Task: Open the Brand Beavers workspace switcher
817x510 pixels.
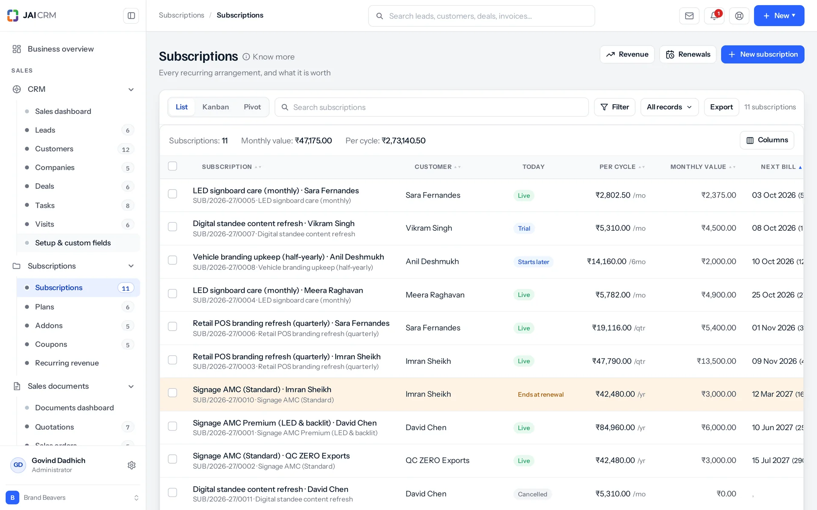Action: pos(73,498)
